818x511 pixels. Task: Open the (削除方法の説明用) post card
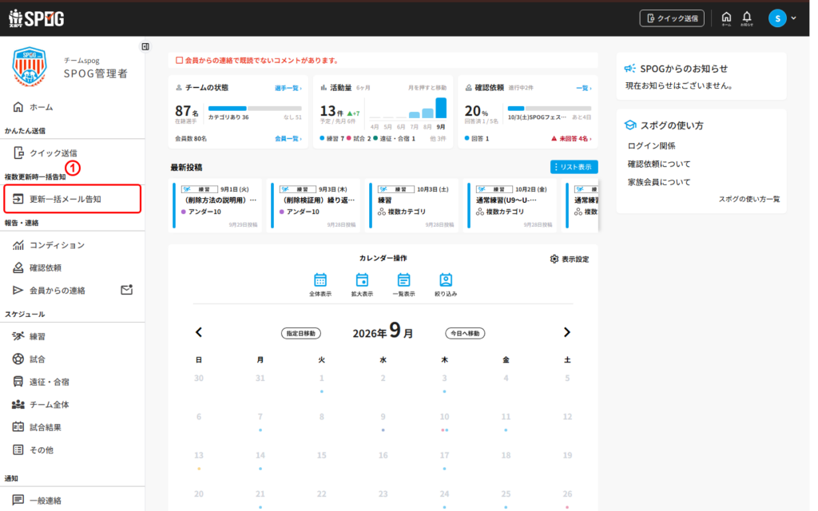click(217, 205)
